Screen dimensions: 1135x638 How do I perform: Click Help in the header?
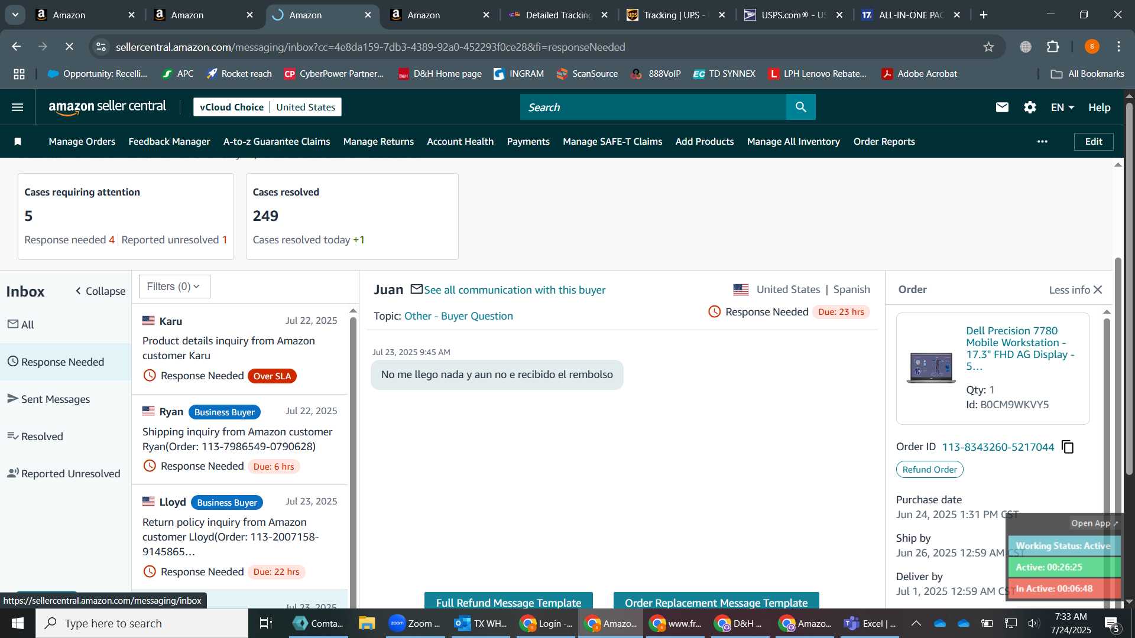pos(1099,107)
